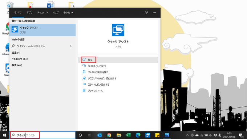Expand the クイック web result chevron
Viewport: 247px width, 139px height.
(71, 46)
